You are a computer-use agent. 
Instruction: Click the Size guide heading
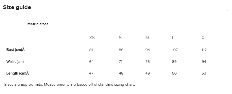click(x=17, y=7)
